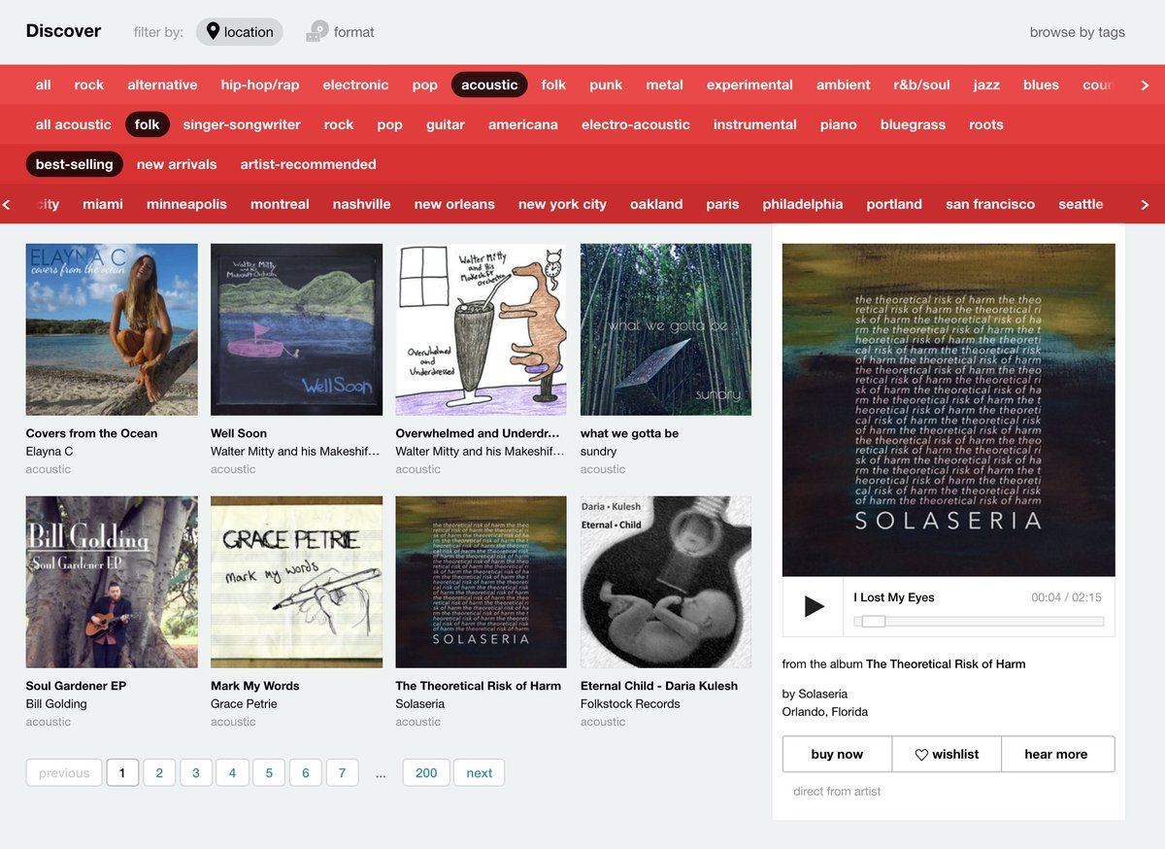Select the all genre tab
The image size is (1165, 849).
coord(44,85)
